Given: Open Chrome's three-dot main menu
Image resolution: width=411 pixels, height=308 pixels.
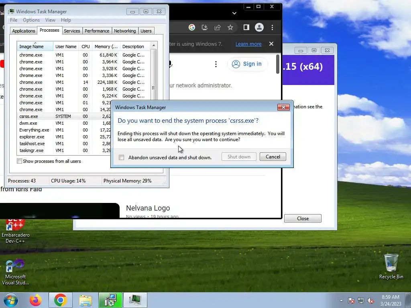Looking at the screenshot, I should (273, 27).
